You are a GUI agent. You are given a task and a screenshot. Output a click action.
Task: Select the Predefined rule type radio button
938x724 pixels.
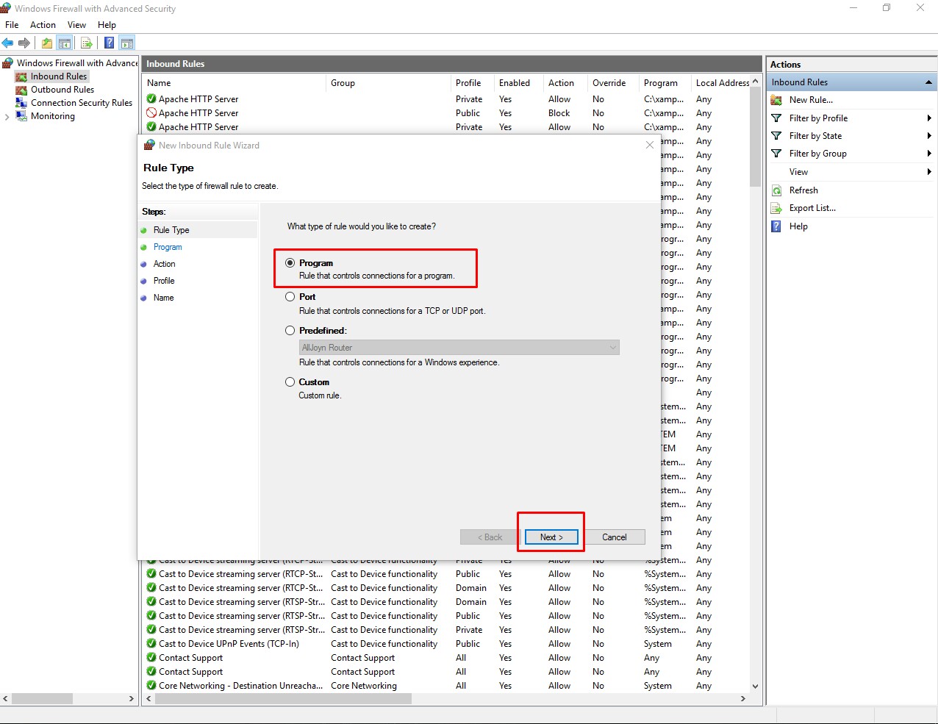[290, 331]
